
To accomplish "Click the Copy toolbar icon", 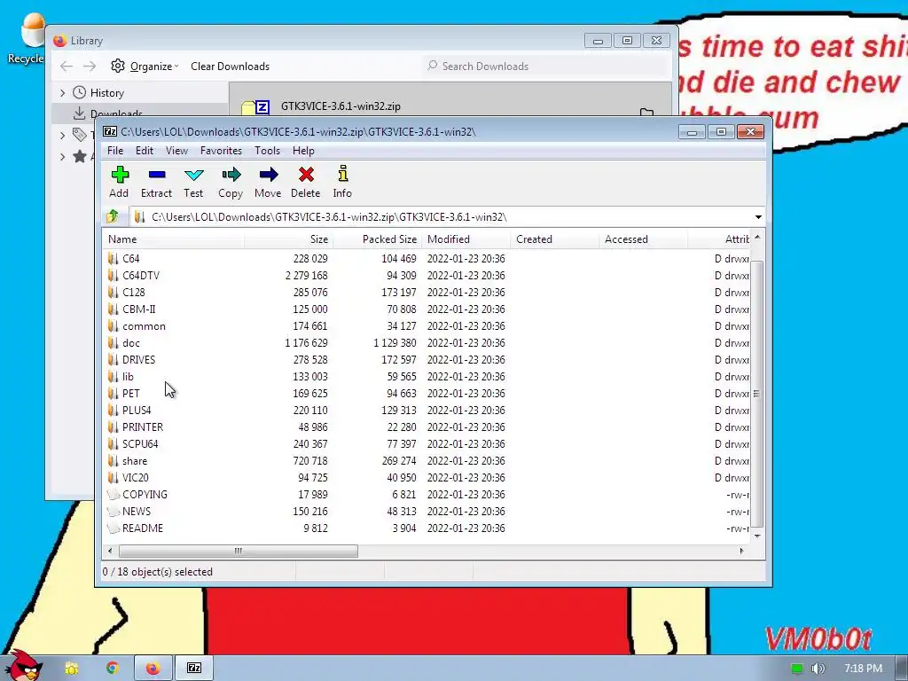I will tap(231, 175).
